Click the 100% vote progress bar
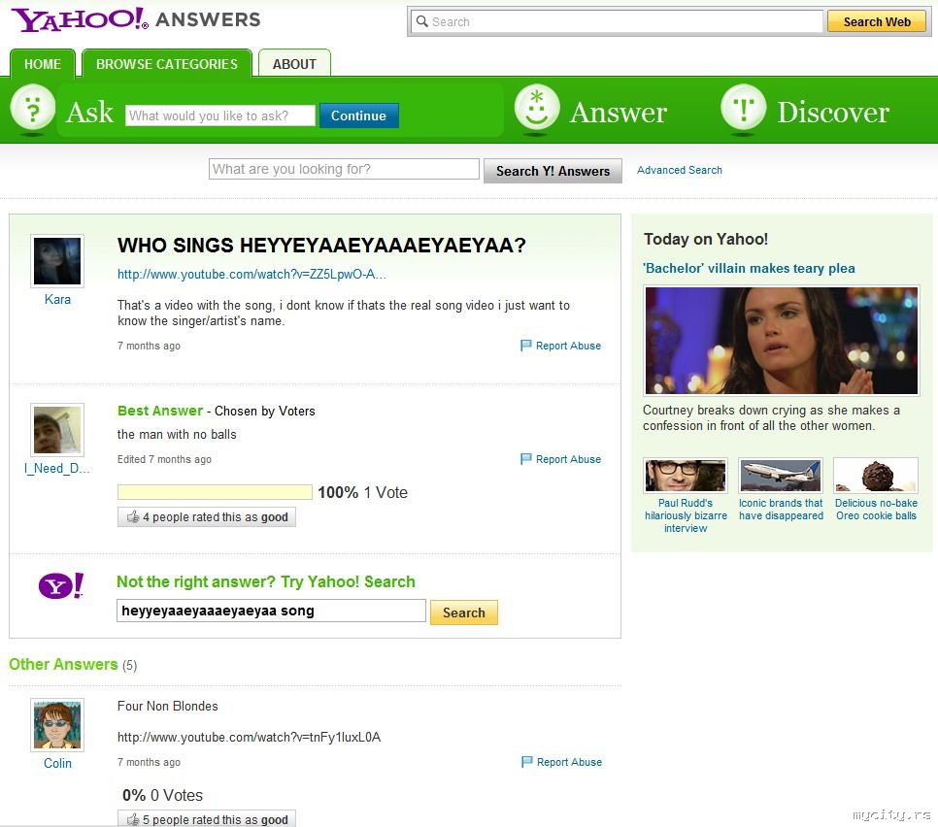 [215, 492]
